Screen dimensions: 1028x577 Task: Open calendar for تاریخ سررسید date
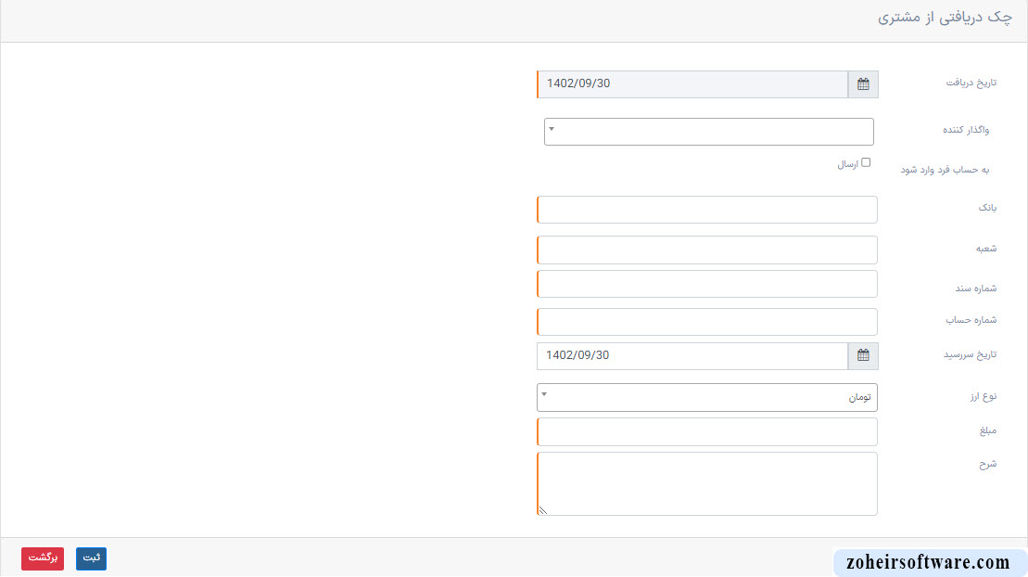863,355
